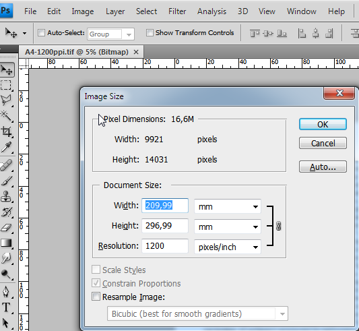Click the Auto... button
Screen dimensions: 359x331
[x=323, y=167]
